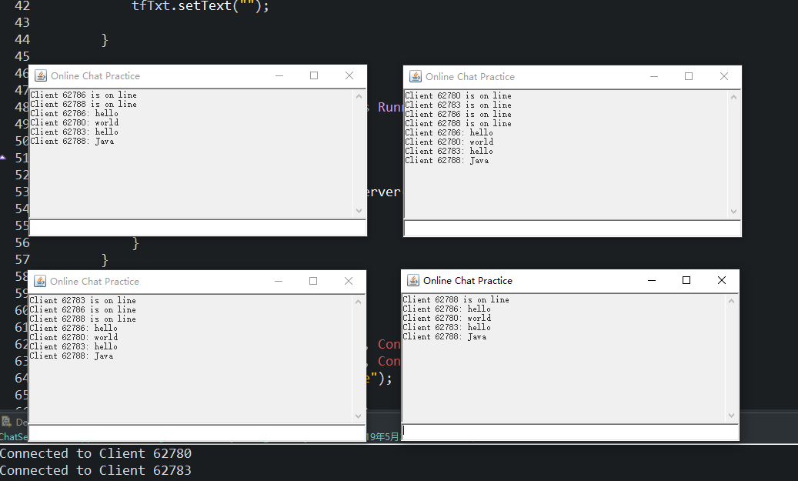Screen dimensions: 798x481
Task: Maximize the chat window listing 62780 first
Action: pyautogui.click(x=689, y=76)
